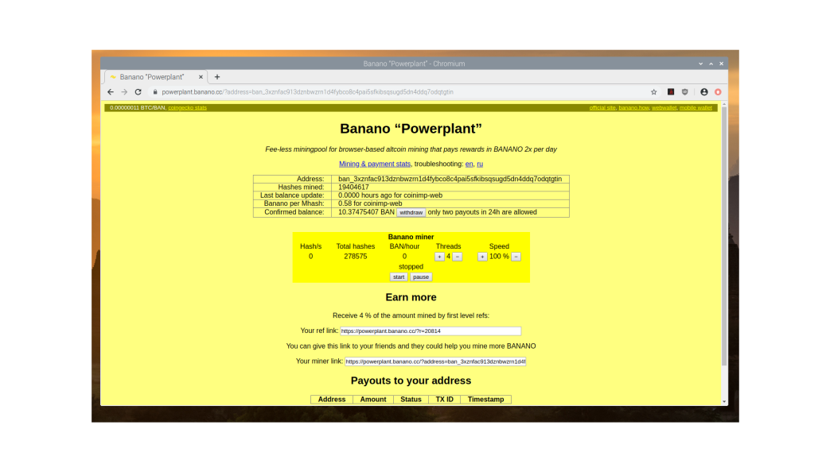This screenshot has height=464, width=826.
Task: Click the Address column header in the payouts table
Action: click(332, 400)
